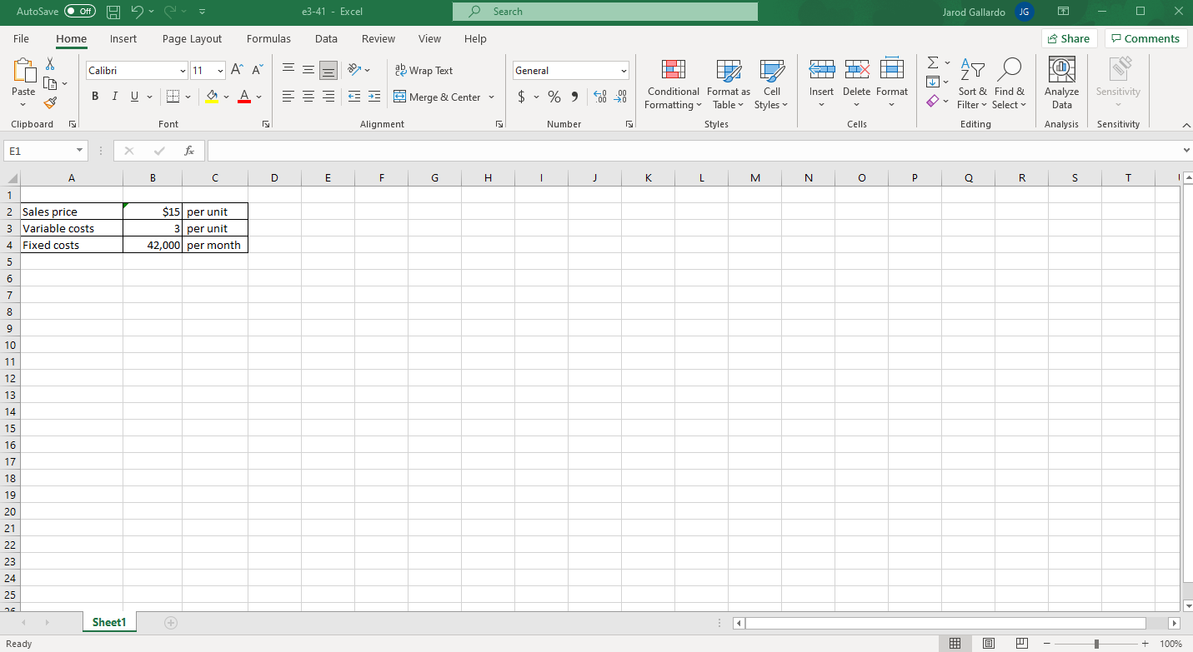Image resolution: width=1193 pixels, height=652 pixels.
Task: Expand the formula bar
Action: click(x=1185, y=151)
